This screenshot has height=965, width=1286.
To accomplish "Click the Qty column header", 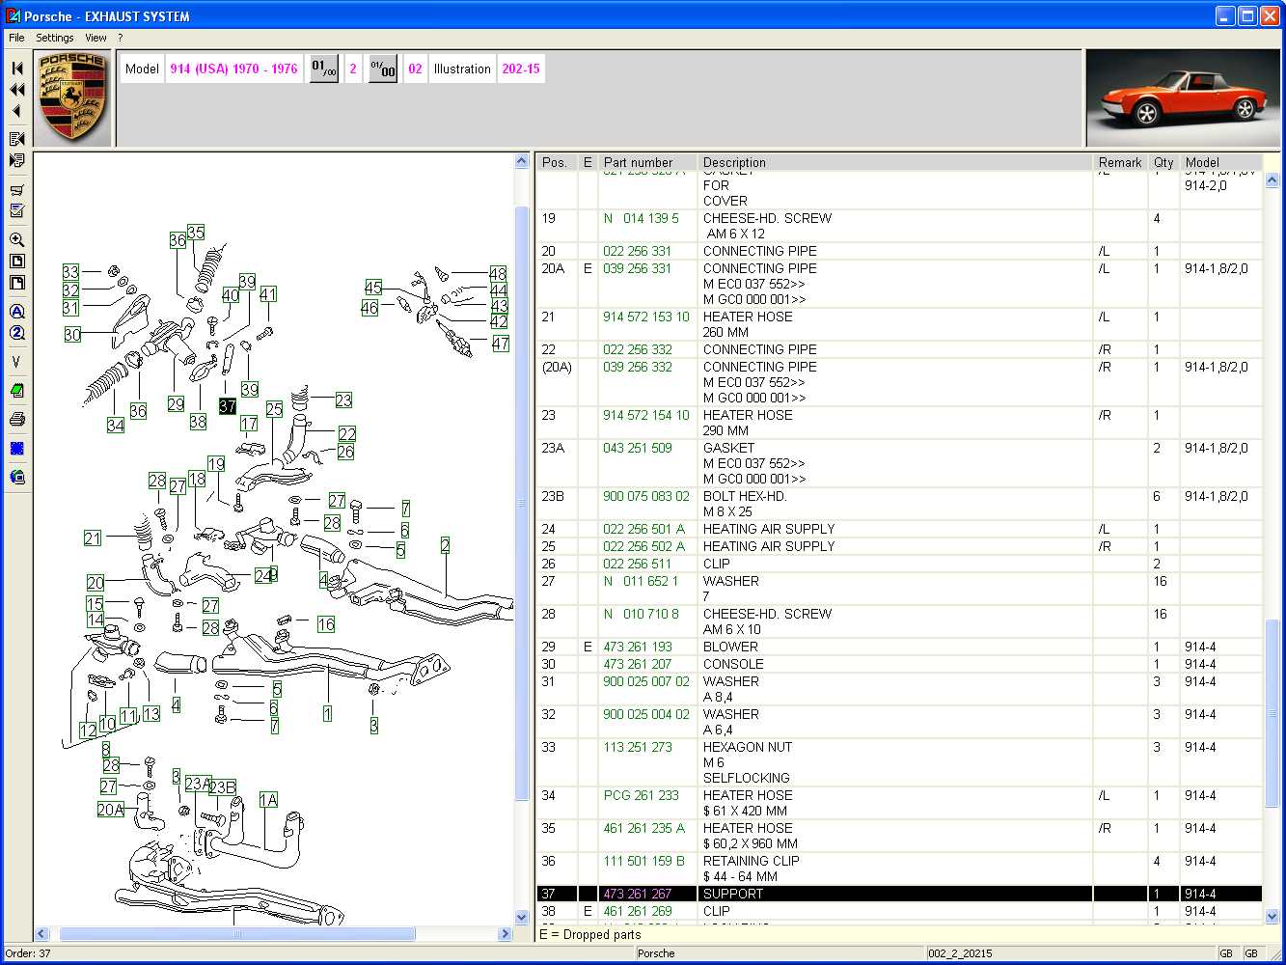I will [x=1163, y=162].
